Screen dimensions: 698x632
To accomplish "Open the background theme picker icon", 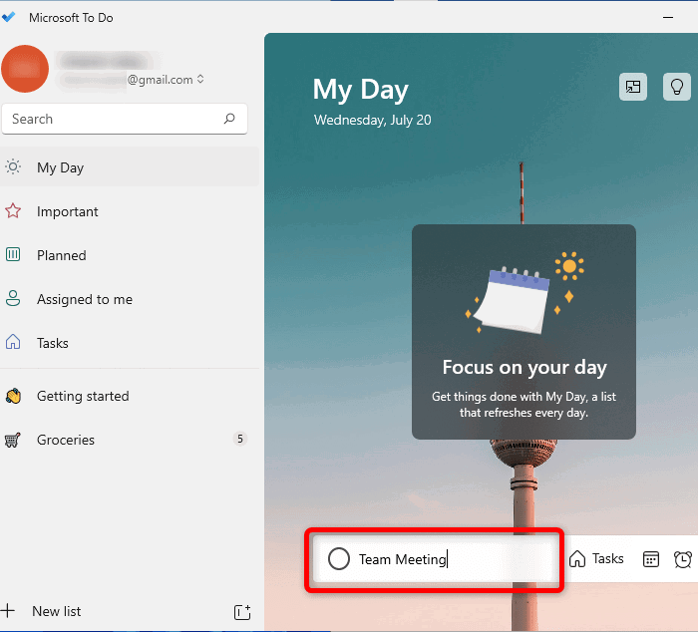I will [633, 87].
